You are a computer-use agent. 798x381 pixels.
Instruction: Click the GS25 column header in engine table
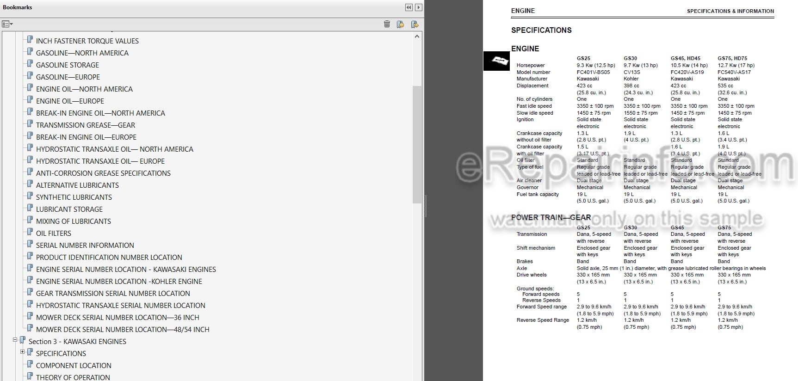pyautogui.click(x=583, y=58)
